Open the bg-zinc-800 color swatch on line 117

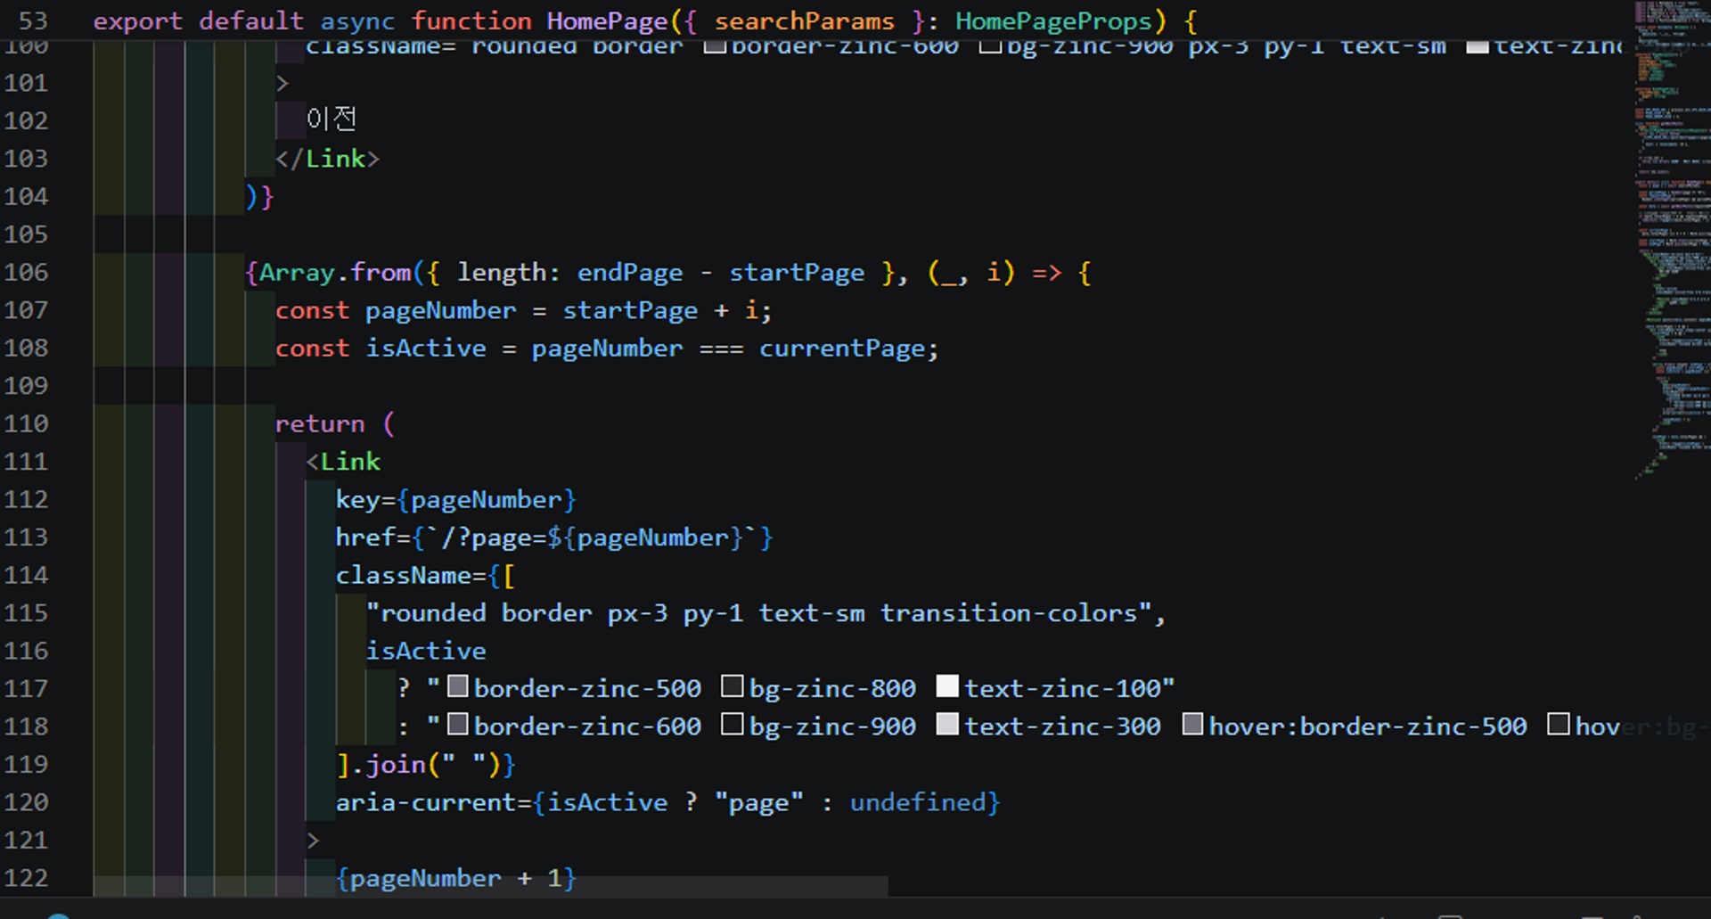coord(732,686)
